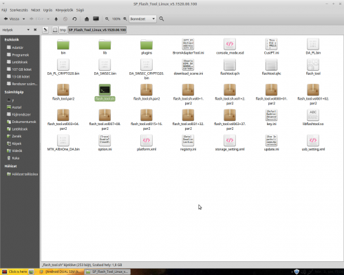Open Asztal in the sidebar
Image resolution: width=344 pixels, height=275 pixels.
[x=14, y=107]
